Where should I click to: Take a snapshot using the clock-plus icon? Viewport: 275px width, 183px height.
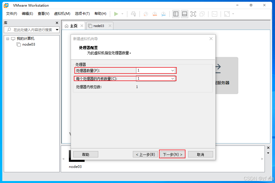[146, 14]
